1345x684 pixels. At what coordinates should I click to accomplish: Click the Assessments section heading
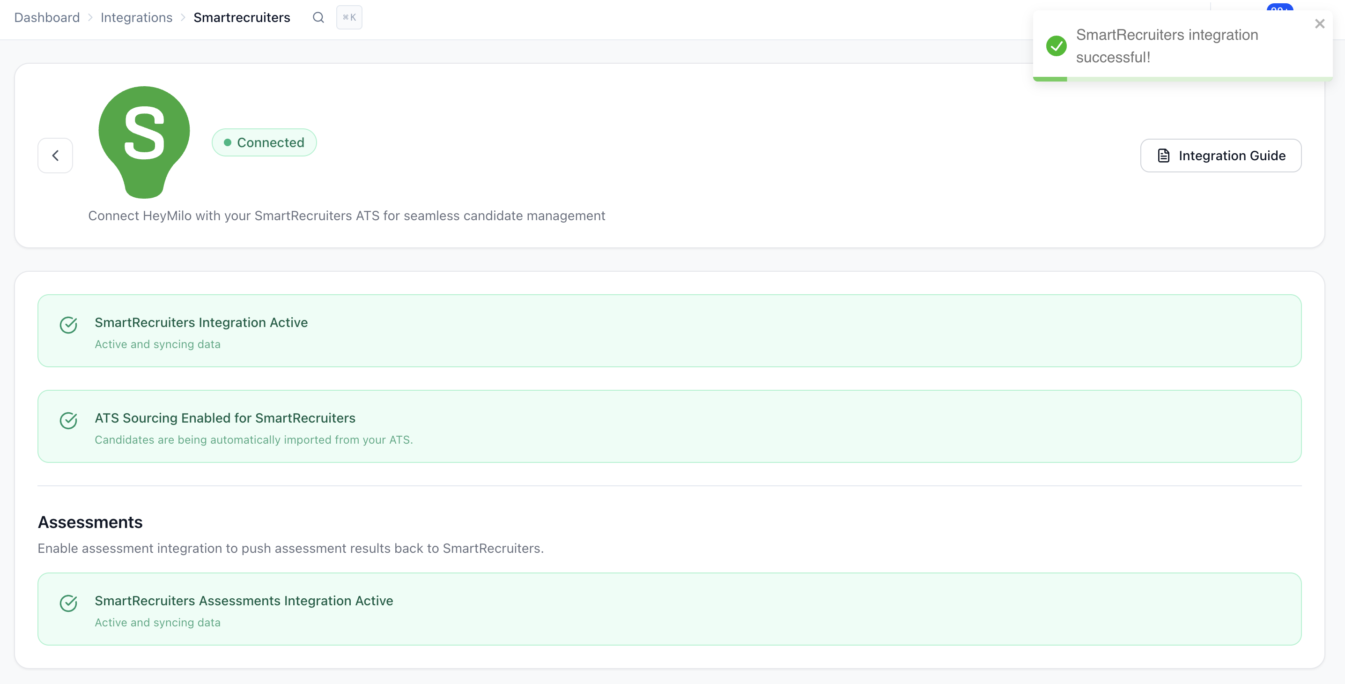(90, 522)
